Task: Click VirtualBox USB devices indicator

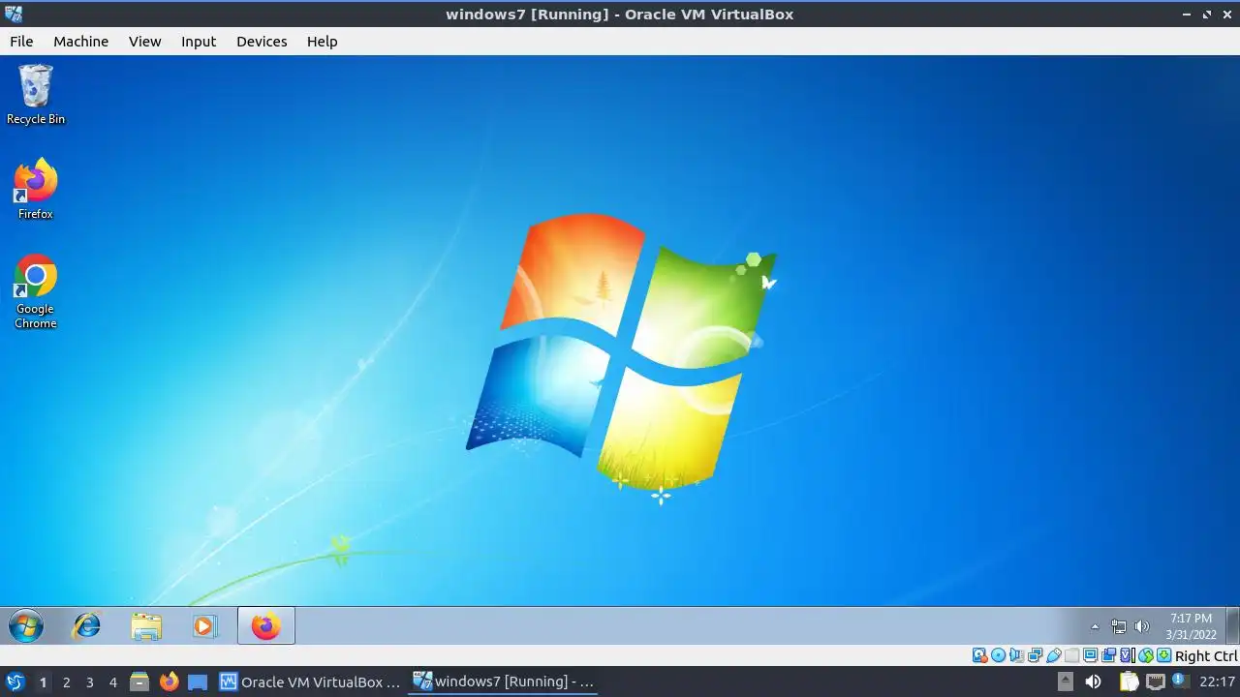Action: pyautogui.click(x=1053, y=655)
